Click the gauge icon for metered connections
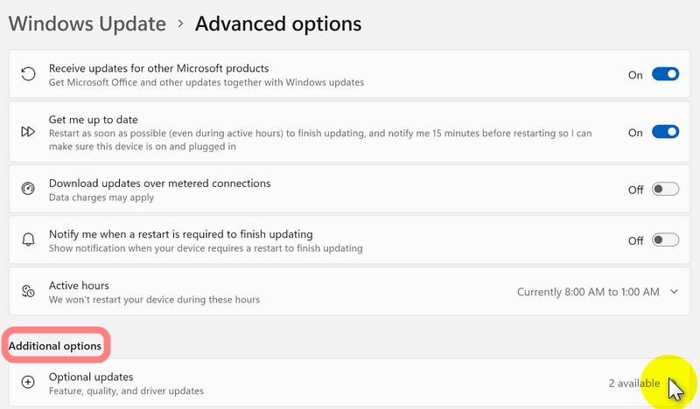 click(28, 190)
